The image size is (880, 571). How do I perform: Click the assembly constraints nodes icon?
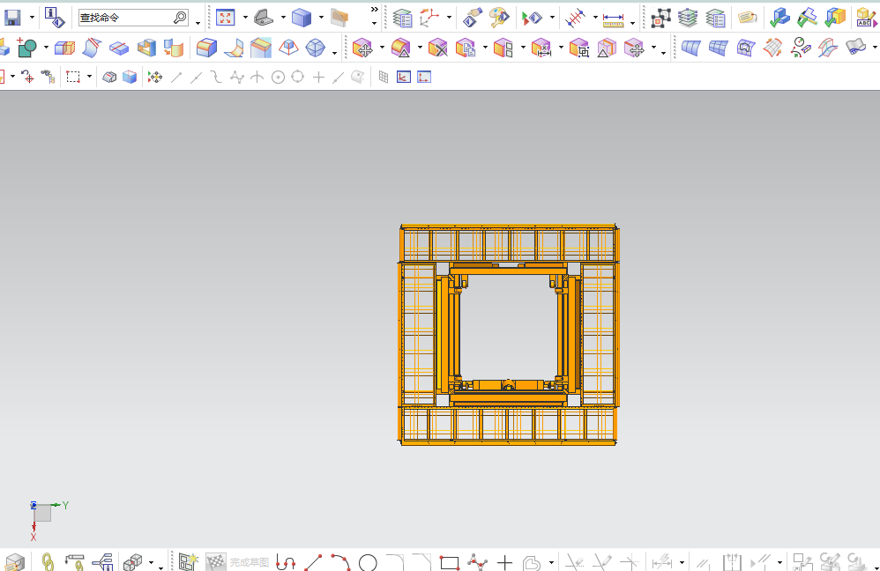(661, 18)
